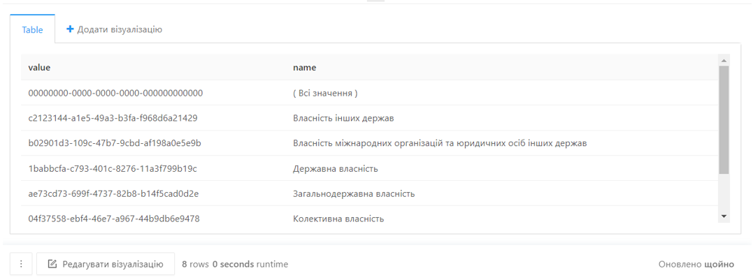Click the Державна власність cell

pos(336,168)
